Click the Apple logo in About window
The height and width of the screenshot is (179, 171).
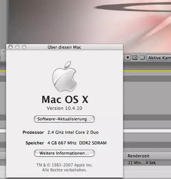coord(64,76)
